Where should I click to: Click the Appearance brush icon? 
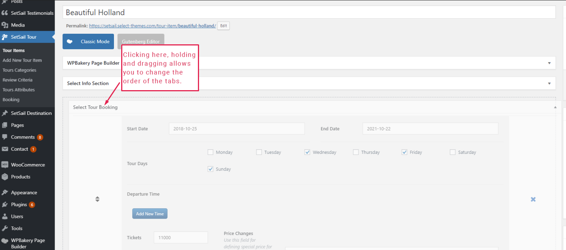[5, 192]
